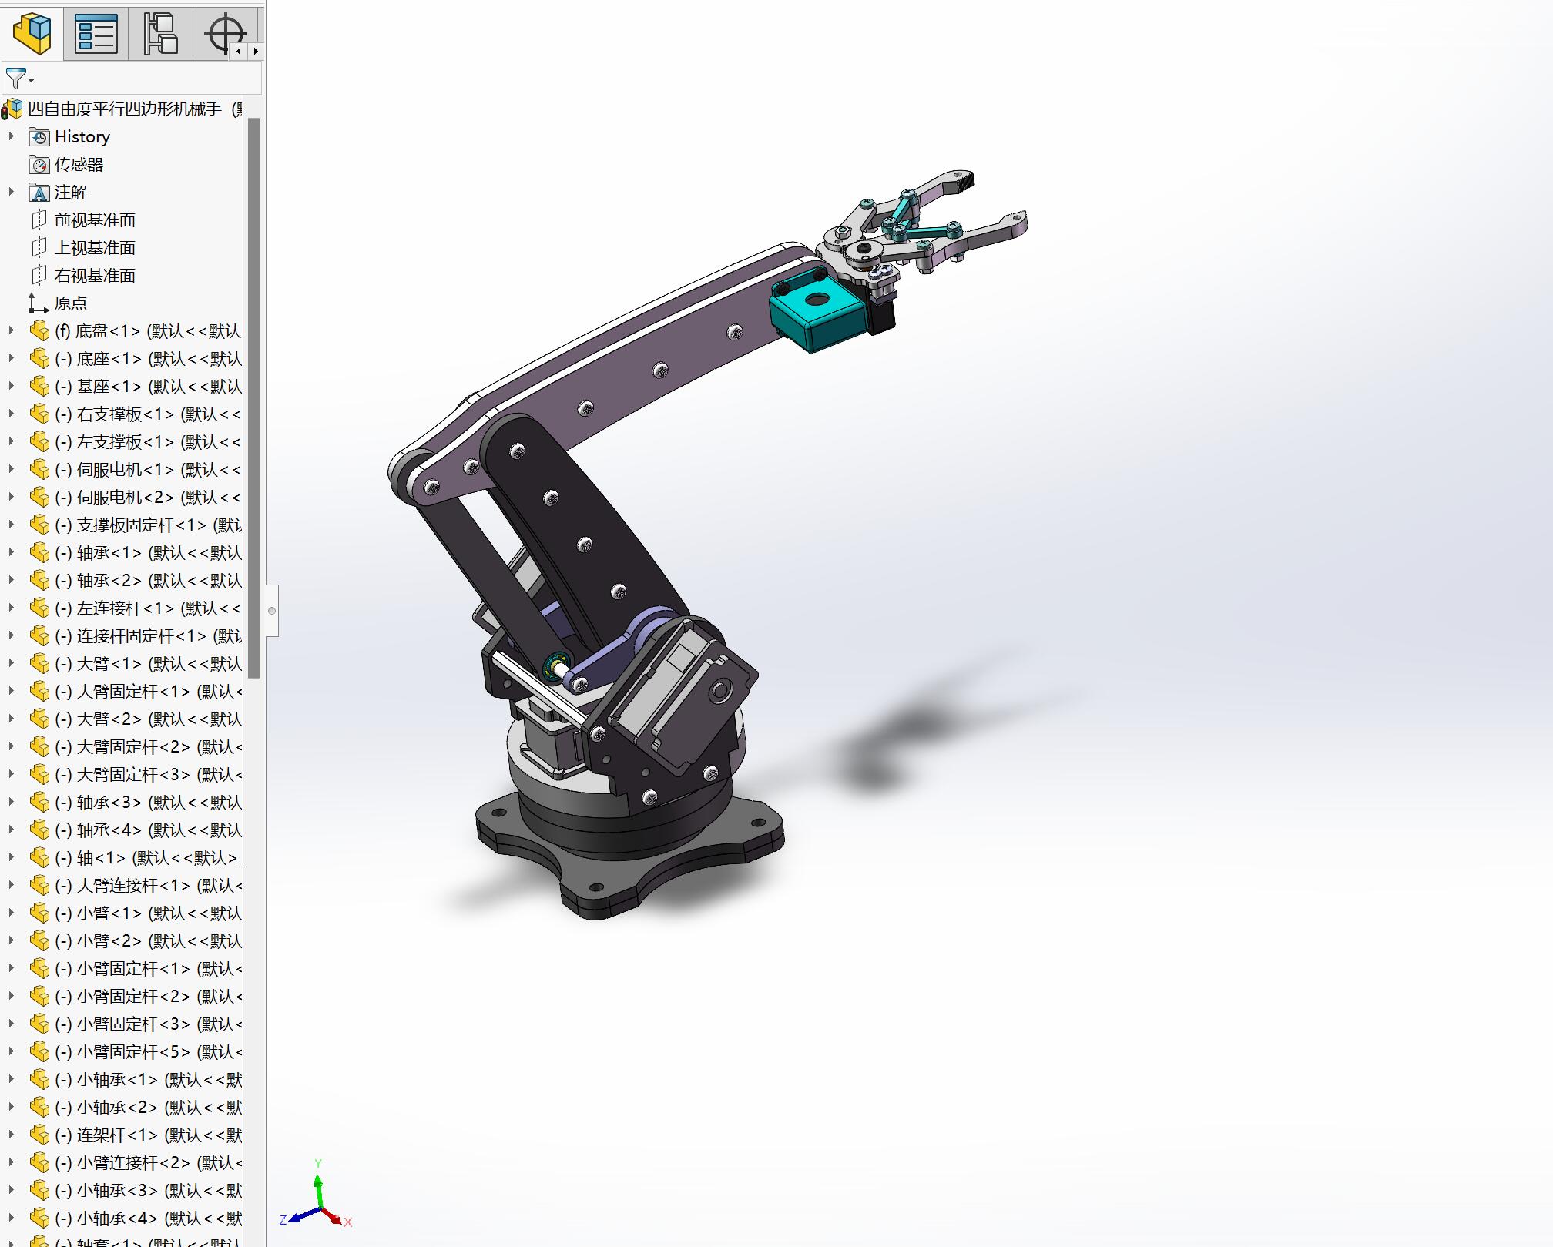The height and width of the screenshot is (1247, 1553).
Task: Select the 原点 origin item
Action: click(70, 303)
